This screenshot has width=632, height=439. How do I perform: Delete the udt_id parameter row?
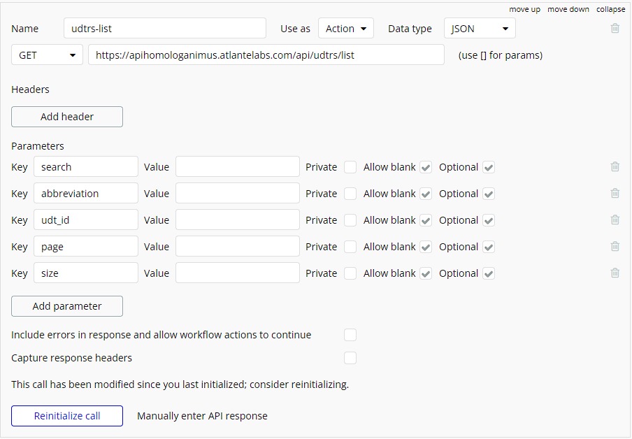click(615, 219)
